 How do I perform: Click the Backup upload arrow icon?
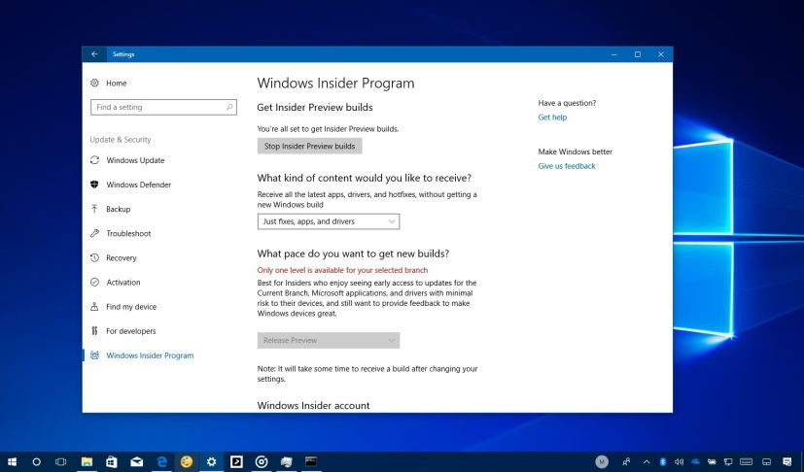coord(94,209)
